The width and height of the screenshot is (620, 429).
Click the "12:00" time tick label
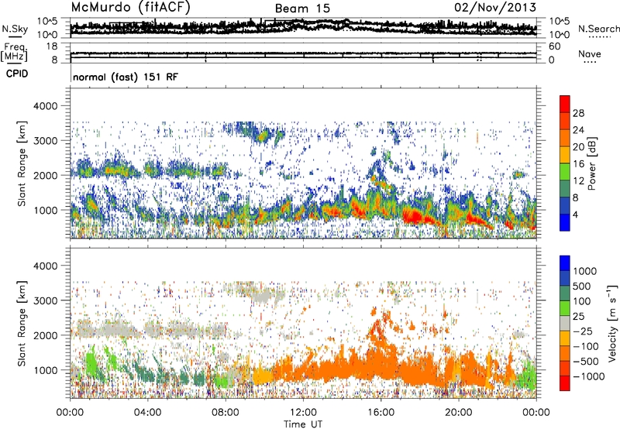[x=303, y=413]
